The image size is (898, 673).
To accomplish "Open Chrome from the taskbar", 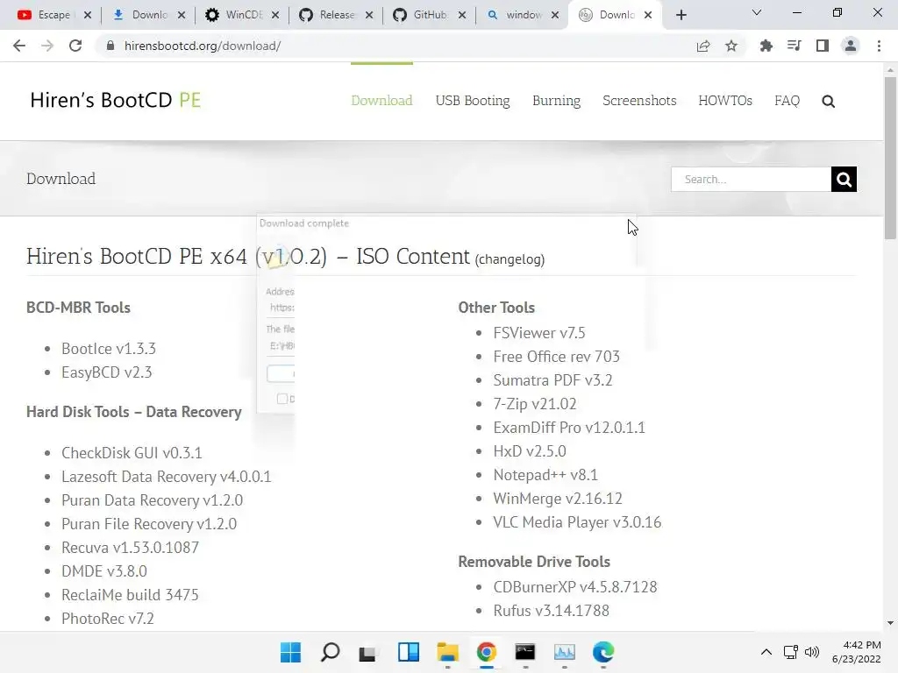I will click(486, 652).
